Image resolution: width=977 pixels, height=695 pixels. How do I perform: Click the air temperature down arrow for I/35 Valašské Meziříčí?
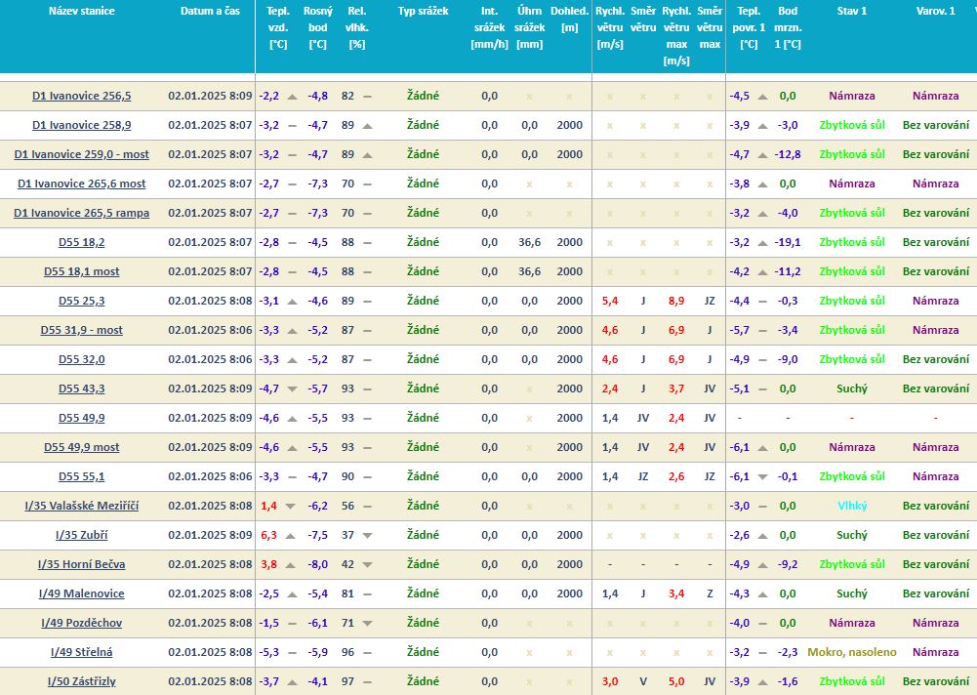[292, 506]
